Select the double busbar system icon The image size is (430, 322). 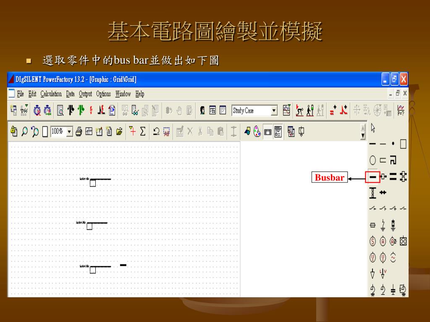pos(393,177)
